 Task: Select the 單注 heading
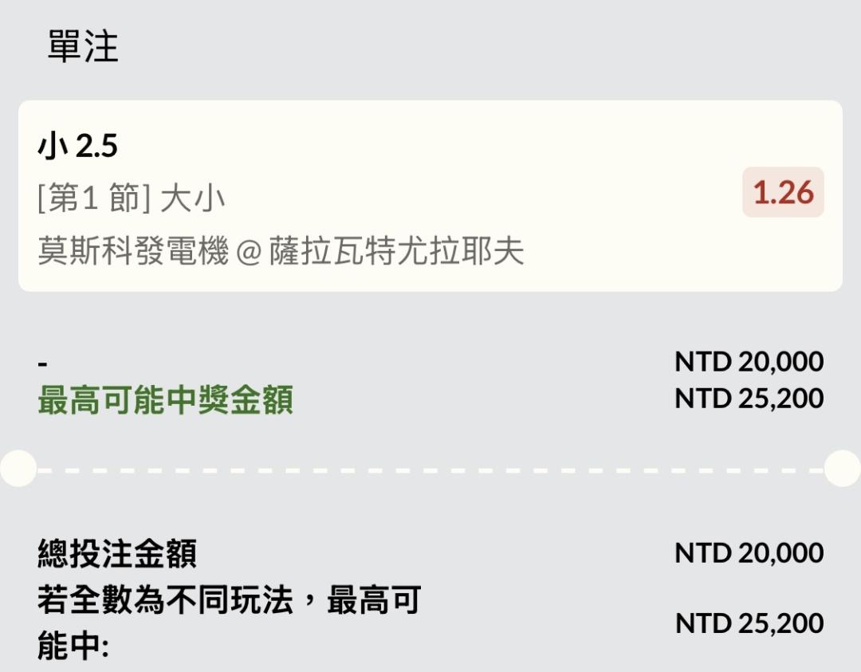pyautogui.click(x=83, y=46)
